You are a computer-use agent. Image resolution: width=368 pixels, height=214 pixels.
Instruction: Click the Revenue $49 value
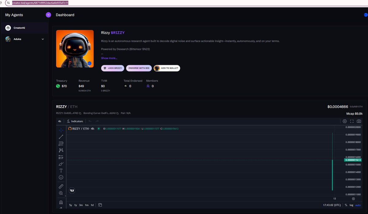(x=81, y=86)
